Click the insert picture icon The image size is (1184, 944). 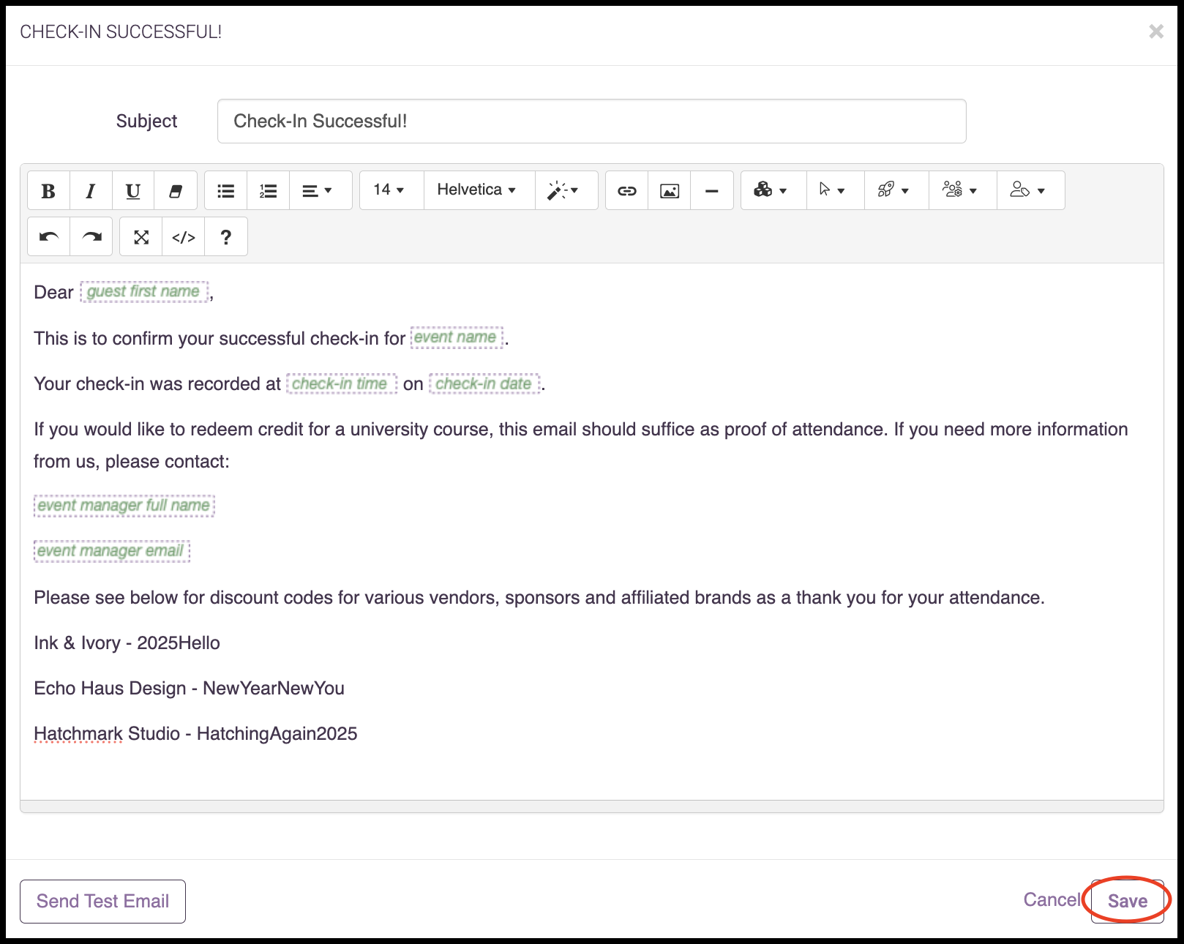point(670,190)
